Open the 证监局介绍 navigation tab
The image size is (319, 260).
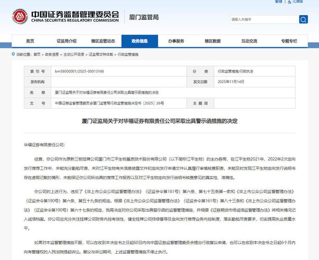click(x=67, y=41)
